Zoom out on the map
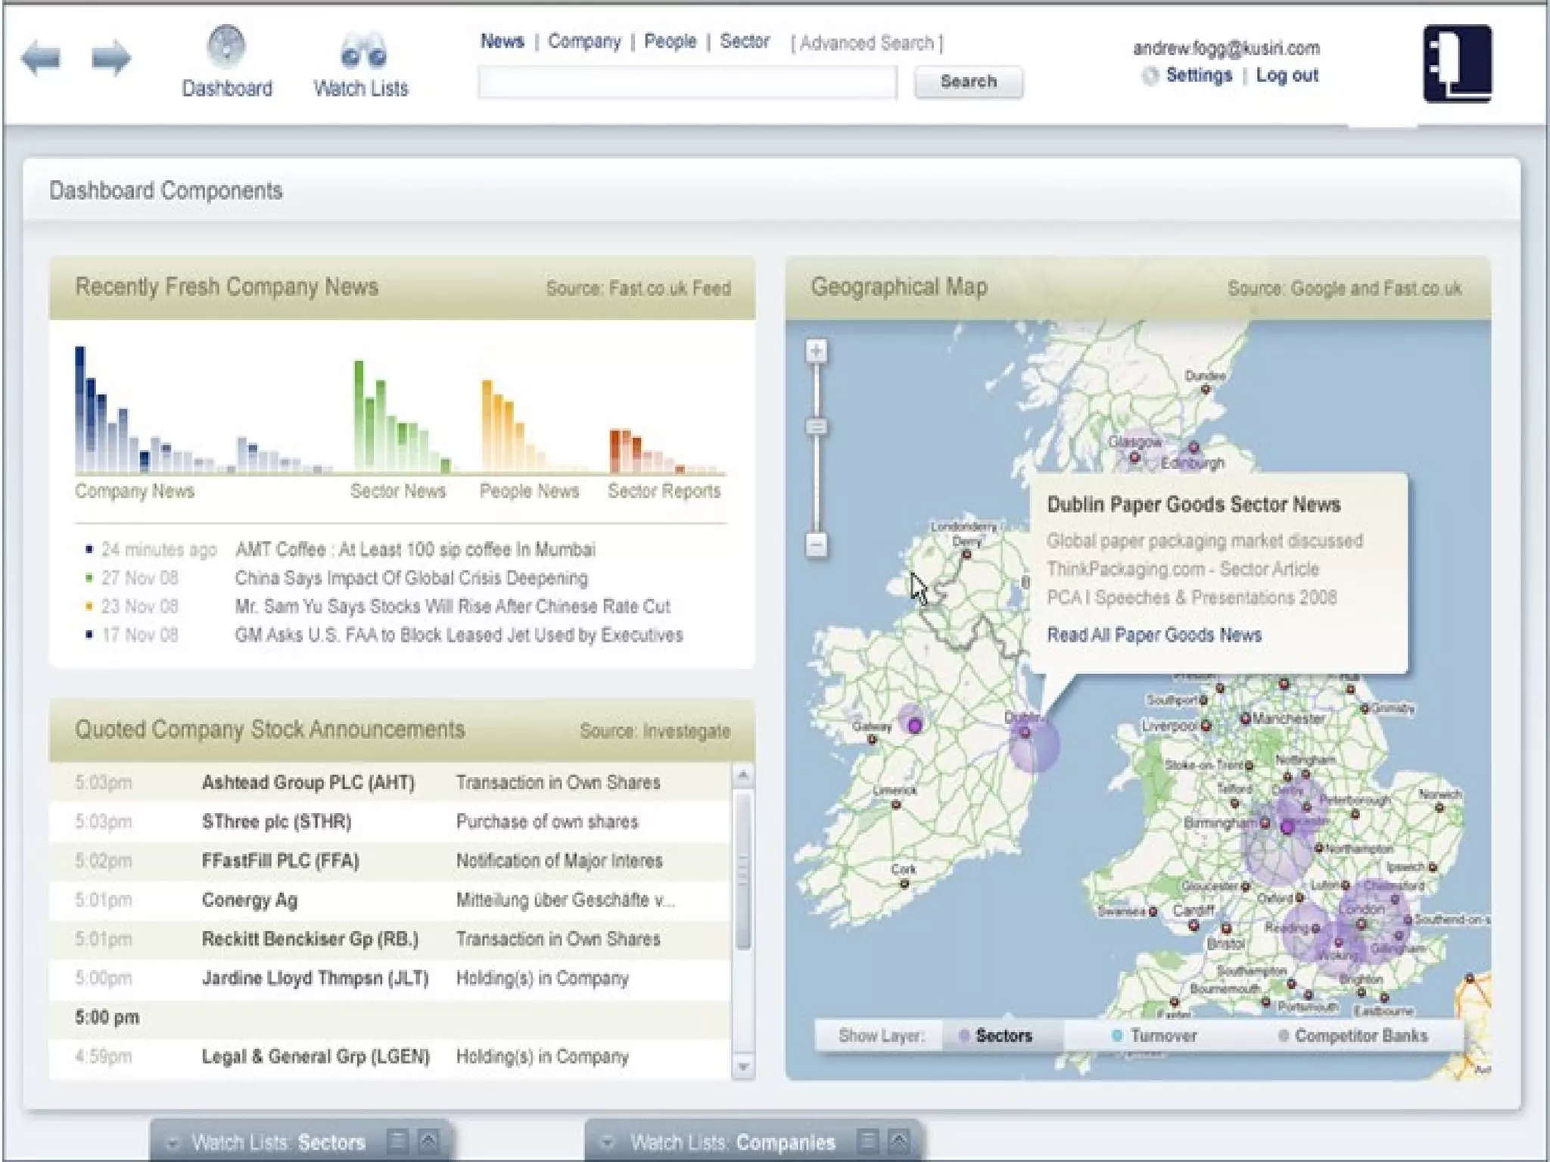 tap(816, 544)
